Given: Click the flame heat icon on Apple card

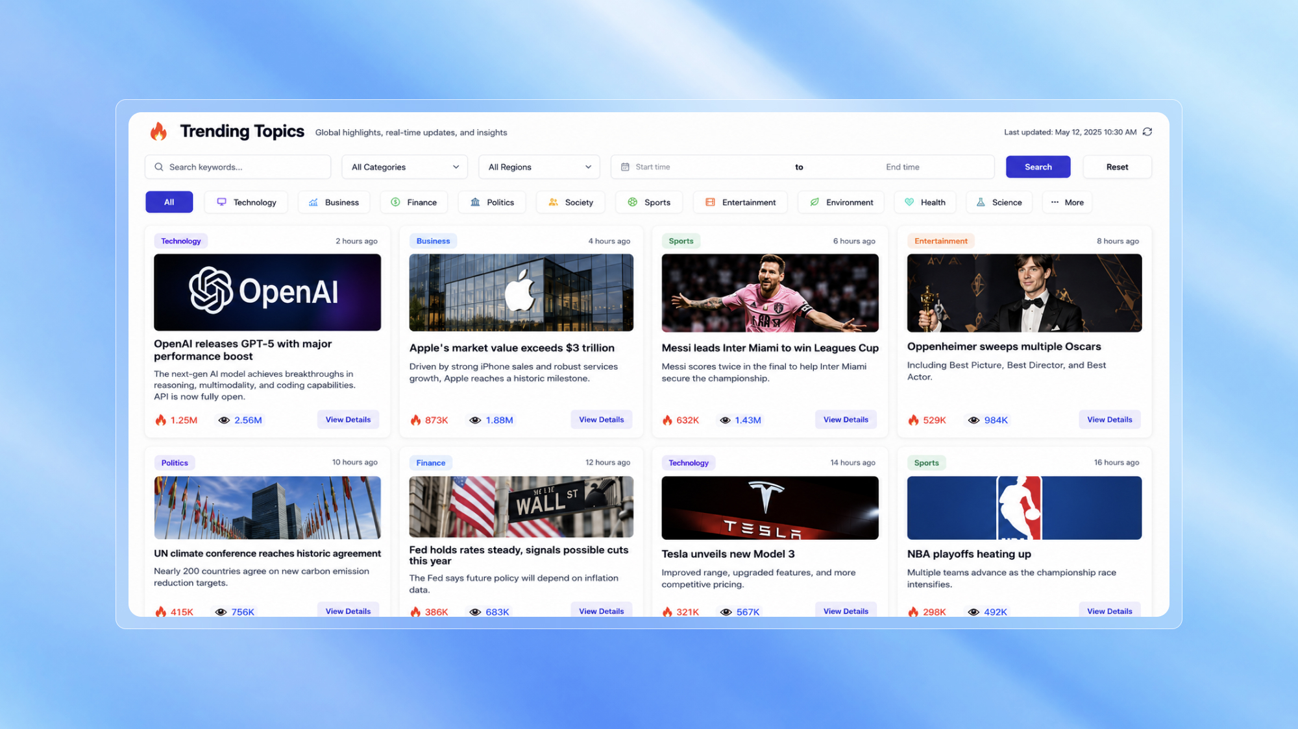Looking at the screenshot, I should 415,420.
